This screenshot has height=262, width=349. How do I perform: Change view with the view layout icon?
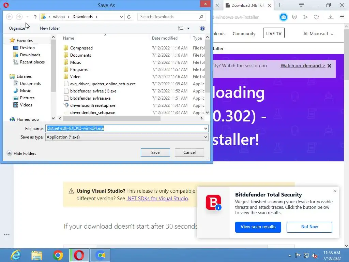click(x=181, y=28)
